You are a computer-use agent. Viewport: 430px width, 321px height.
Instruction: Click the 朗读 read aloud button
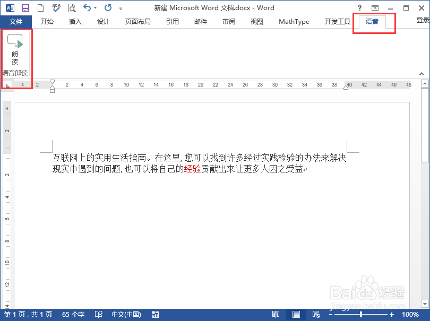click(15, 49)
